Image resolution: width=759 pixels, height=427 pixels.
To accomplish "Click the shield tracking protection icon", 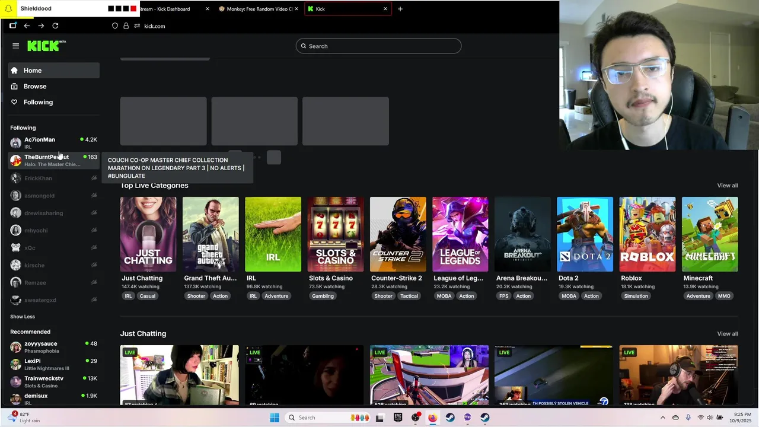I will click(x=115, y=26).
